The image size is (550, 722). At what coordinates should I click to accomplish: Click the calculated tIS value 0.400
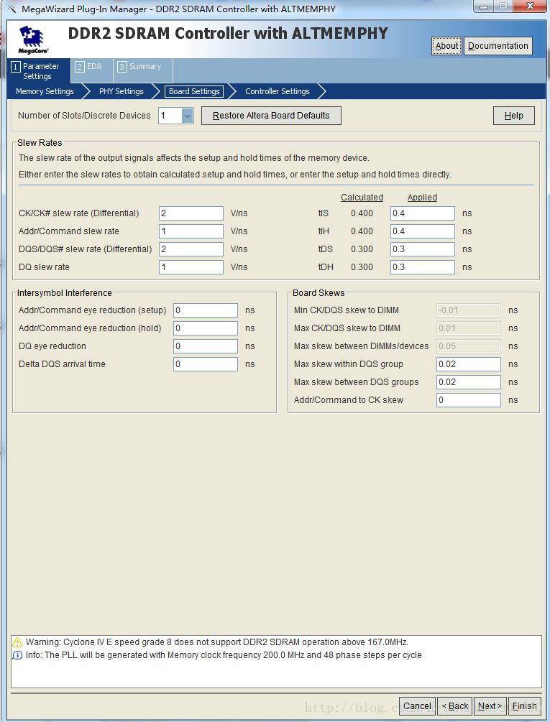(x=362, y=213)
